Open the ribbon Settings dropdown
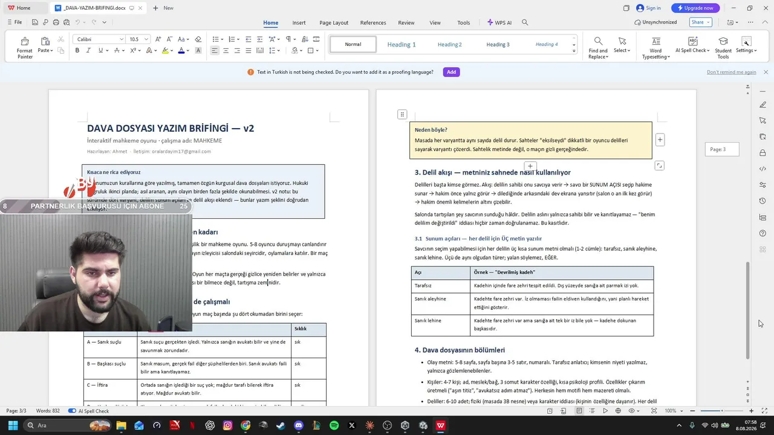The height and width of the screenshot is (435, 774). pyautogui.click(x=755, y=51)
